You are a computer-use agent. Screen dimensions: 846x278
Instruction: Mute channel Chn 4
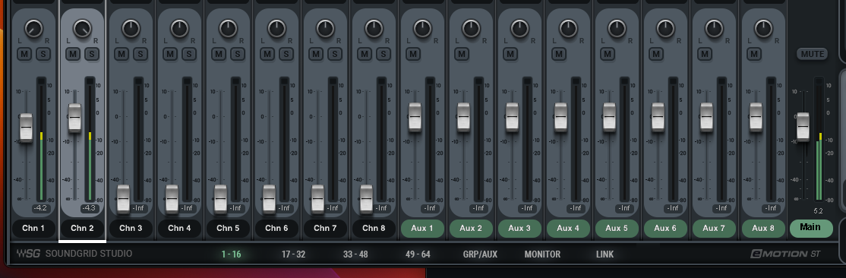[170, 54]
